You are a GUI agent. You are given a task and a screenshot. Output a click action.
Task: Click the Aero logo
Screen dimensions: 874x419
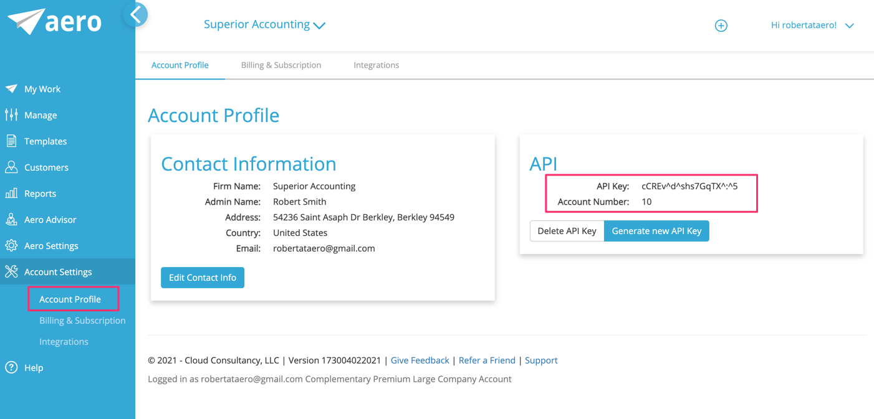click(x=53, y=22)
